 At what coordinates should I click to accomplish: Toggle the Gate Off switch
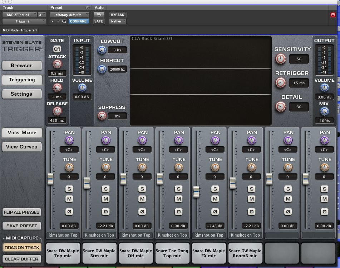(x=57, y=49)
